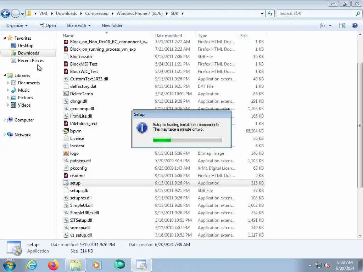
Task: Click the locdata file icon
Action: [x=66, y=146]
